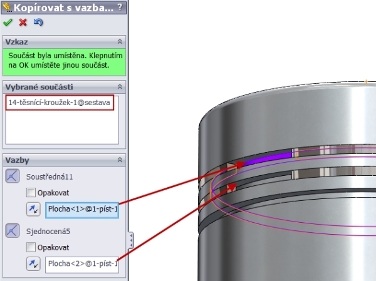Enable Opakovat under Soustředná11
The width and height of the screenshot is (376, 281).
click(31, 193)
